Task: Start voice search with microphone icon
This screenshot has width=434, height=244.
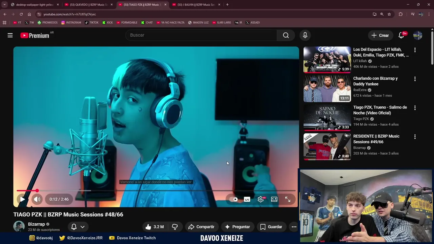Action: (305, 35)
